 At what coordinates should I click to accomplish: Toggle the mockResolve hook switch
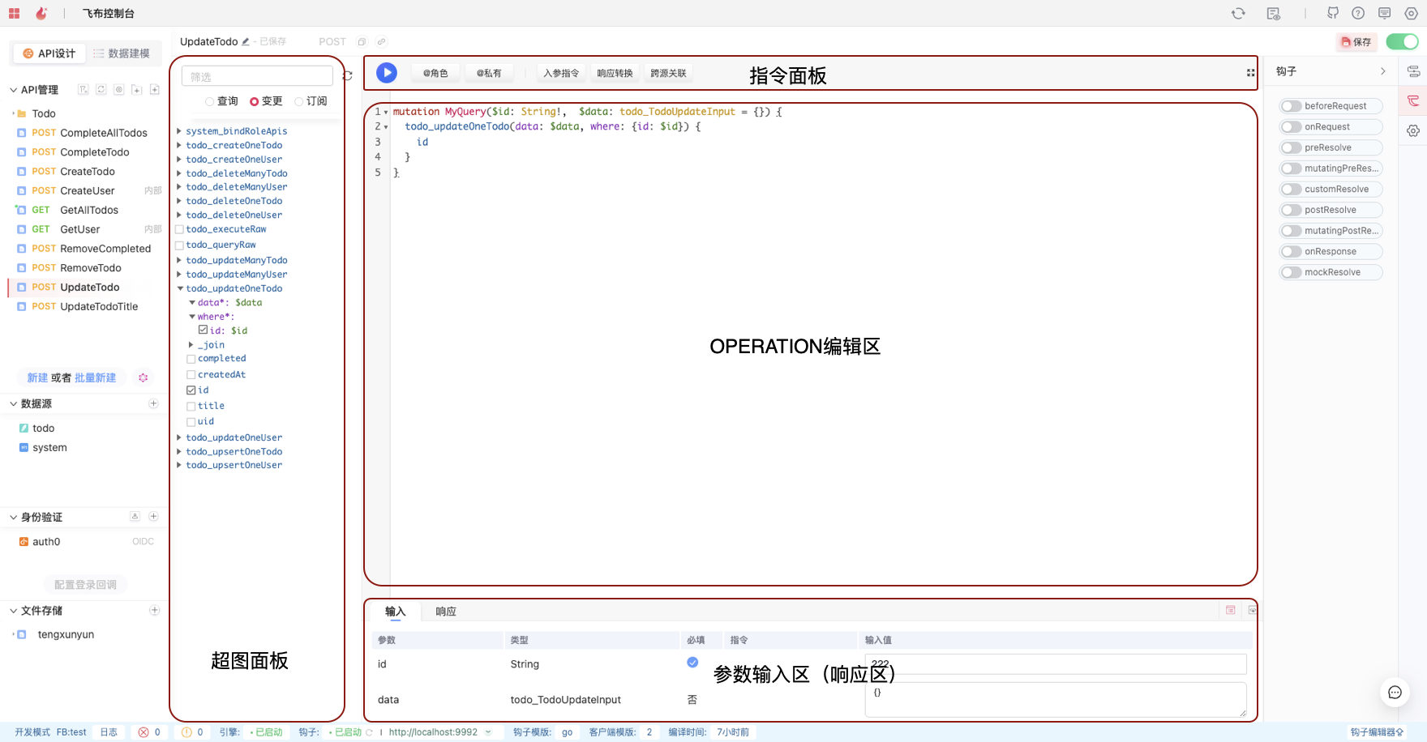point(1291,272)
